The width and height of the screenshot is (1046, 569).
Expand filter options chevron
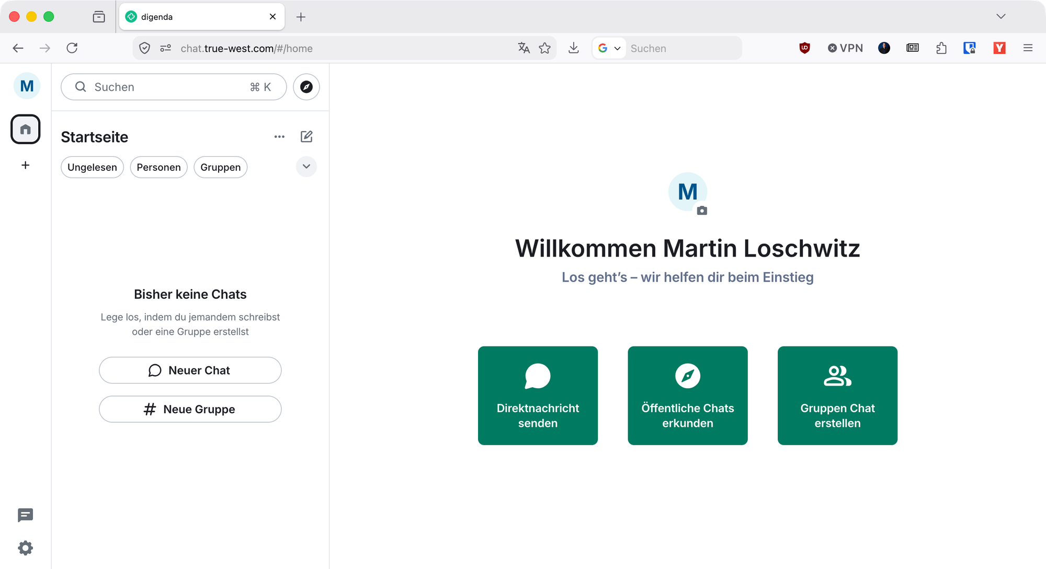(x=306, y=167)
